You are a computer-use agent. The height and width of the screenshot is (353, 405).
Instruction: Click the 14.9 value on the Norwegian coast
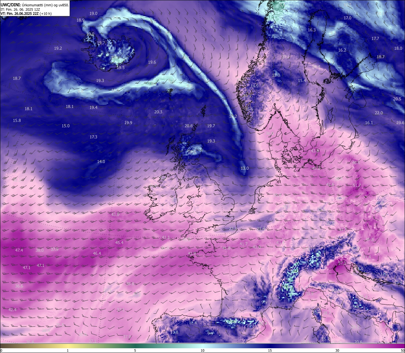254,86
